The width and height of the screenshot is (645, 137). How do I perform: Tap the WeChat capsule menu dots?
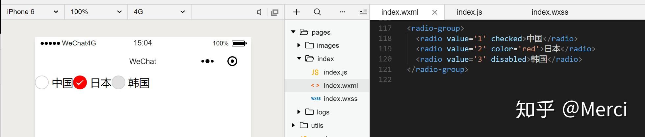[207, 61]
